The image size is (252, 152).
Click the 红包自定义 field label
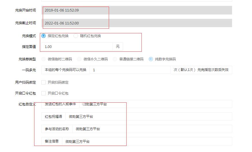(27, 104)
